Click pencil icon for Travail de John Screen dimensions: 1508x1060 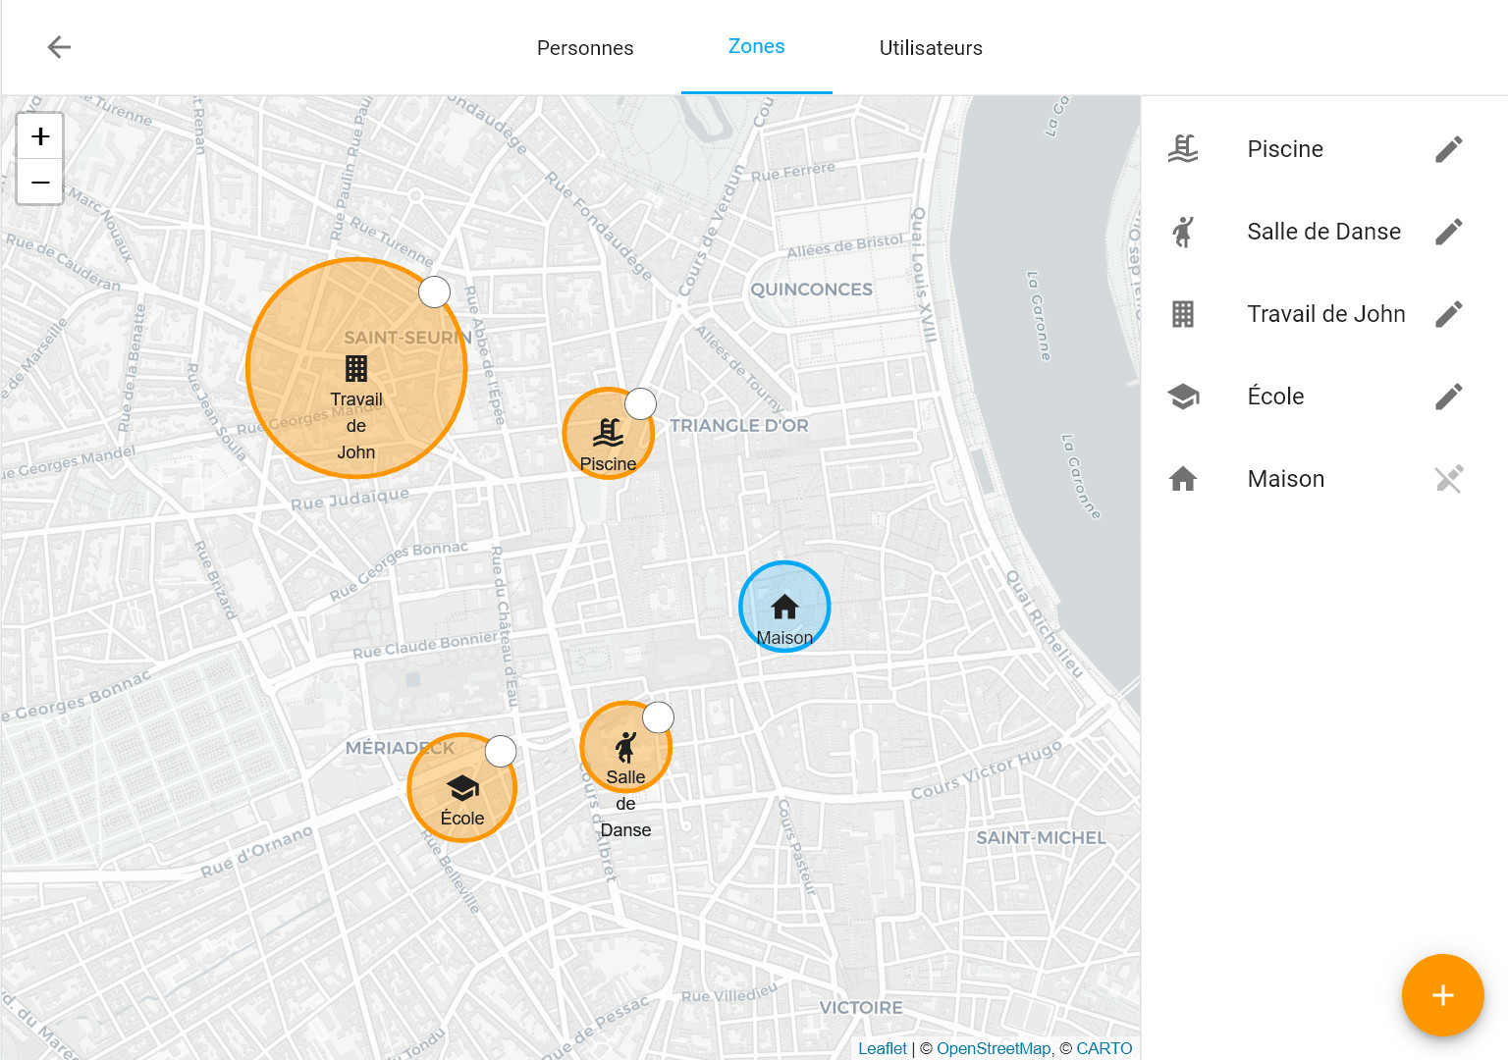click(1449, 314)
